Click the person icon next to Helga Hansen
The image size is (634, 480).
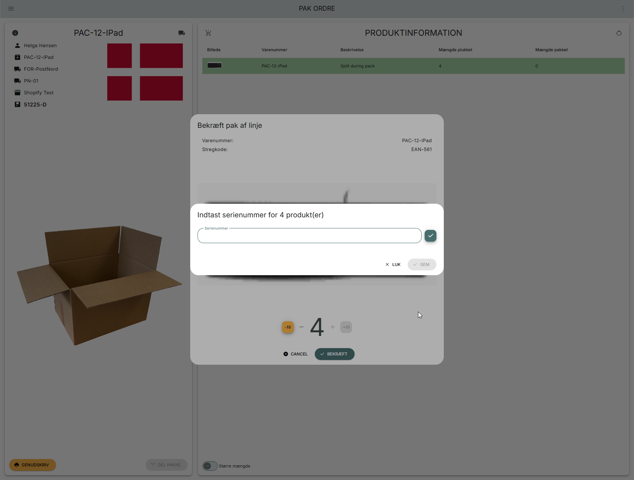[17, 45]
